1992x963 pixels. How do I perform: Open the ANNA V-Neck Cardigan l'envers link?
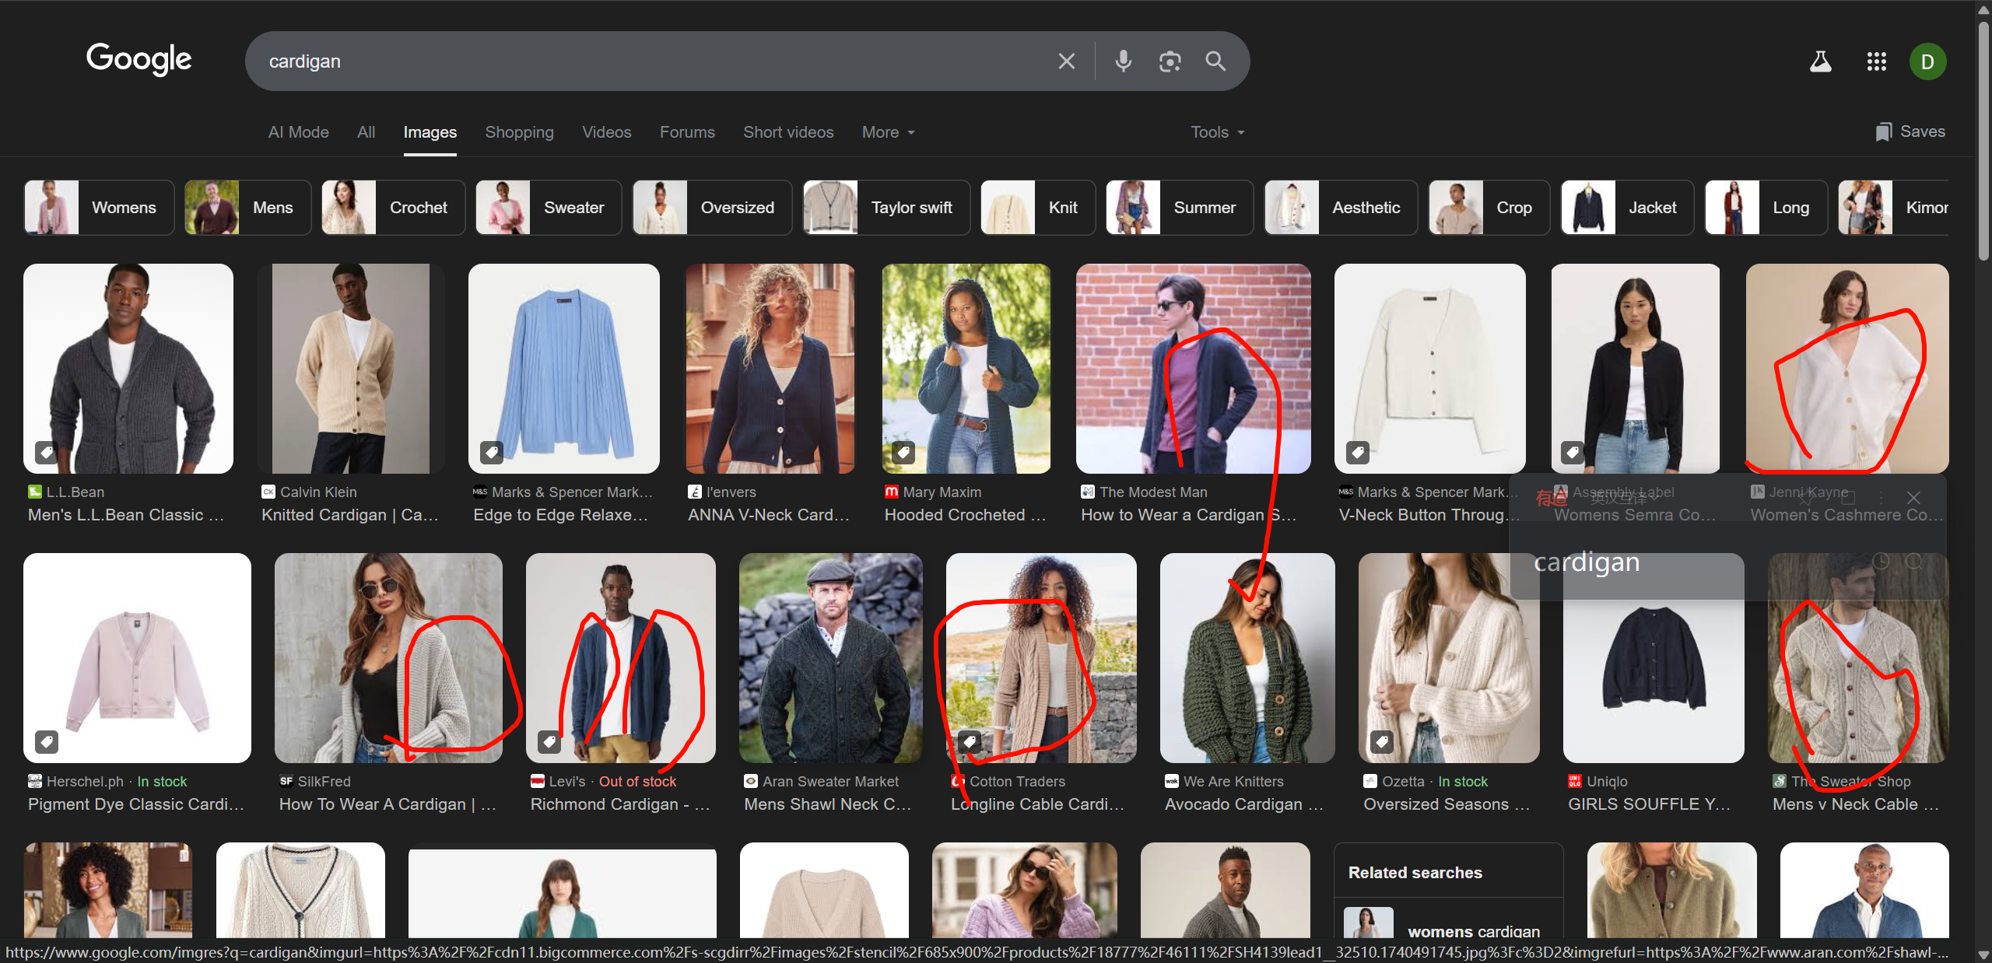click(x=769, y=515)
